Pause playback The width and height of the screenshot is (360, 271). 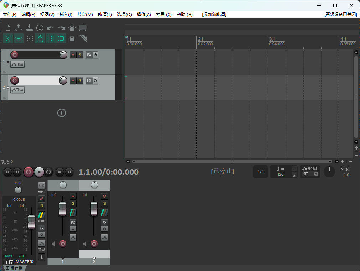69,172
